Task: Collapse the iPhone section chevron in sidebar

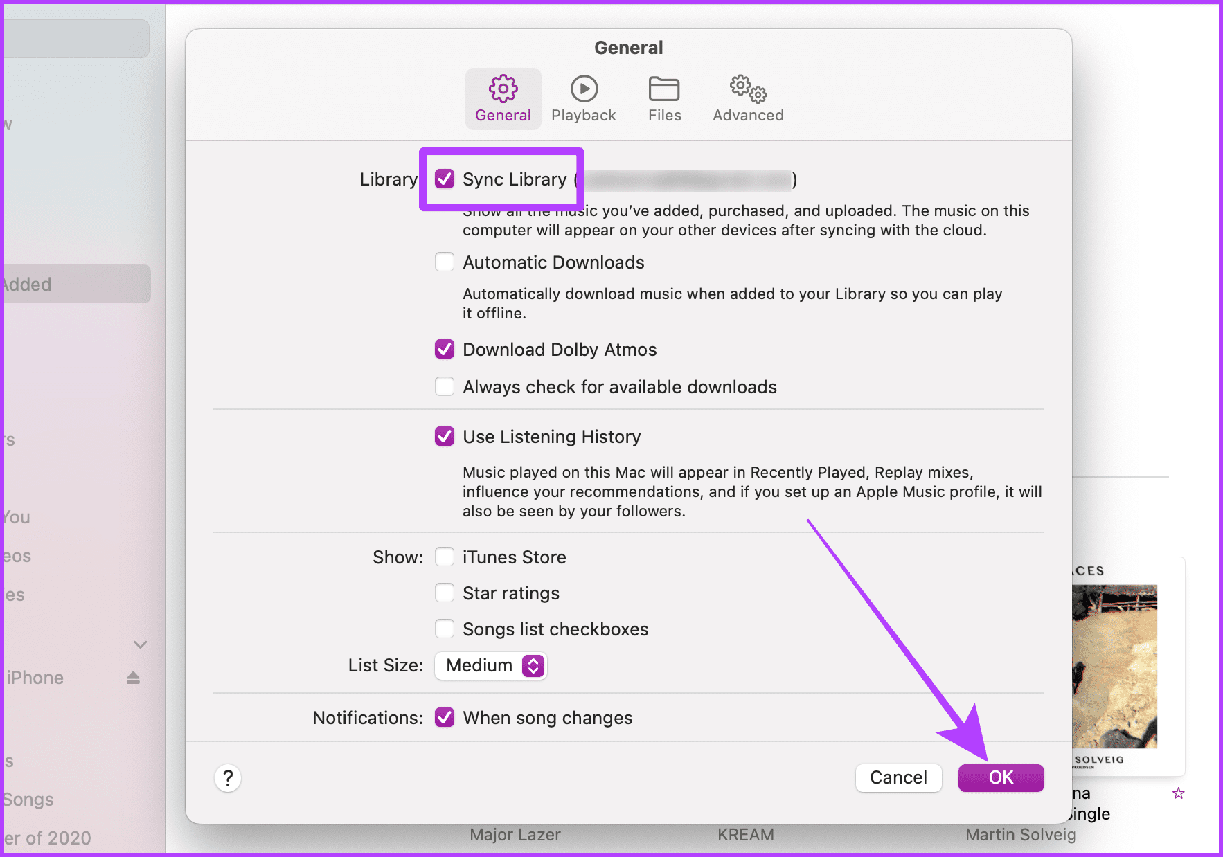Action: tap(140, 644)
